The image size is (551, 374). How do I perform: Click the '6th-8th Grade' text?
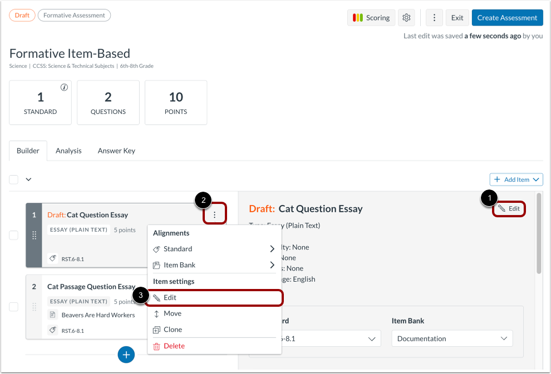click(137, 66)
